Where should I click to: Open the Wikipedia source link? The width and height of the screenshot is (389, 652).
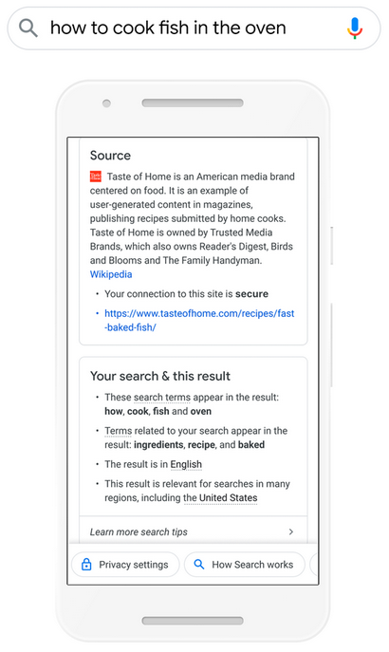pos(111,274)
